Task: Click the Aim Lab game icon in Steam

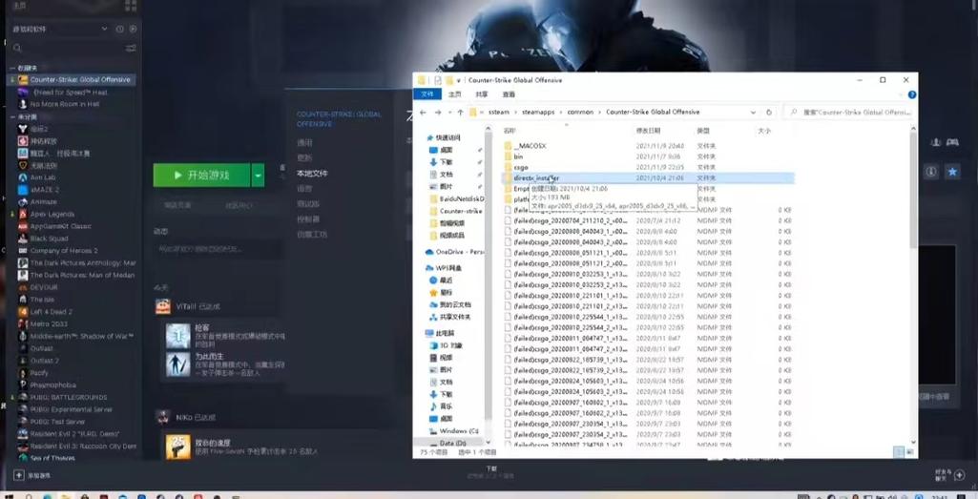Action: coord(23,177)
